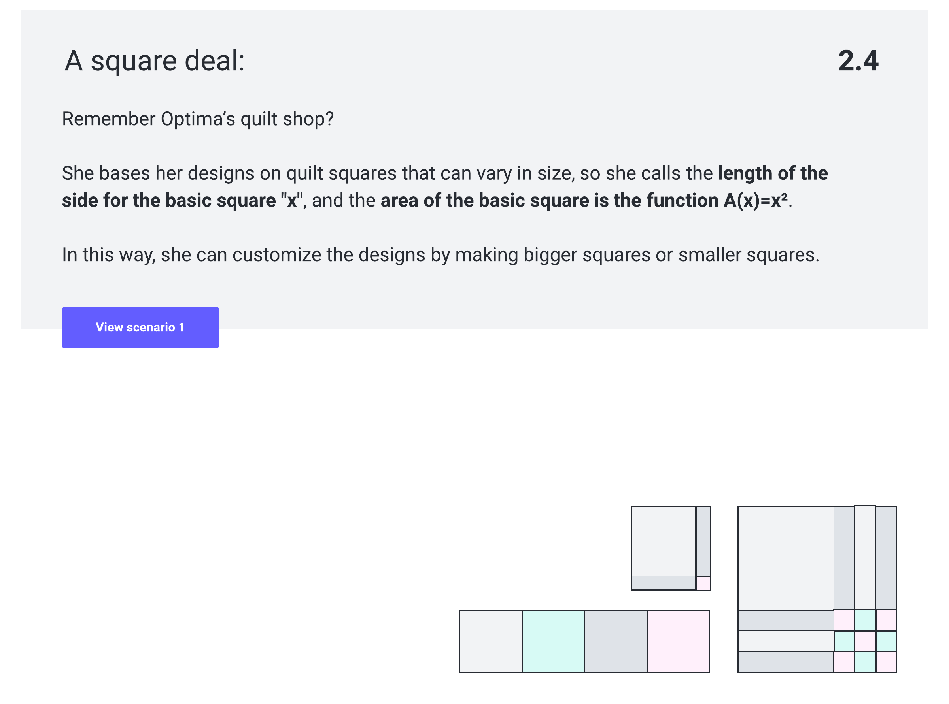Pick the darker gray square in the four-square row
The height and width of the screenshot is (704, 949).
[x=615, y=641]
